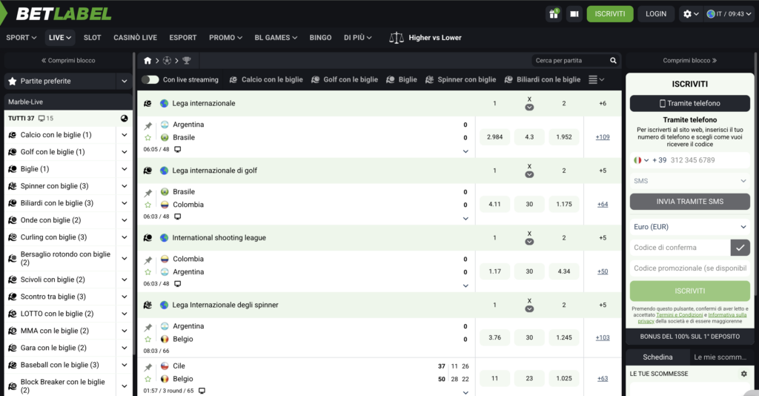Click the pie chart icon beside TUTTI 37
Screen dimensions: 759x396
click(x=125, y=118)
